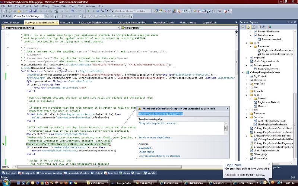Click the Refresh icon in Solution Explorer toolbar

[x=253, y=27]
